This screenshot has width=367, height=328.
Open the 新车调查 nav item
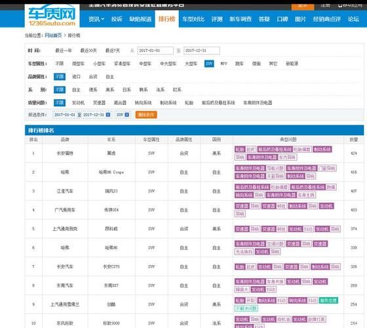point(241,19)
